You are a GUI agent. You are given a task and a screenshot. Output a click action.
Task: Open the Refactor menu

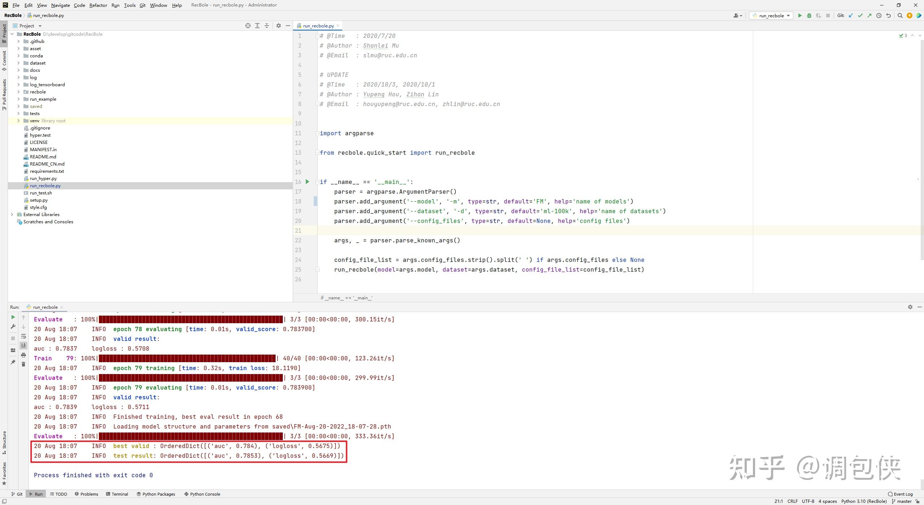pyautogui.click(x=98, y=5)
